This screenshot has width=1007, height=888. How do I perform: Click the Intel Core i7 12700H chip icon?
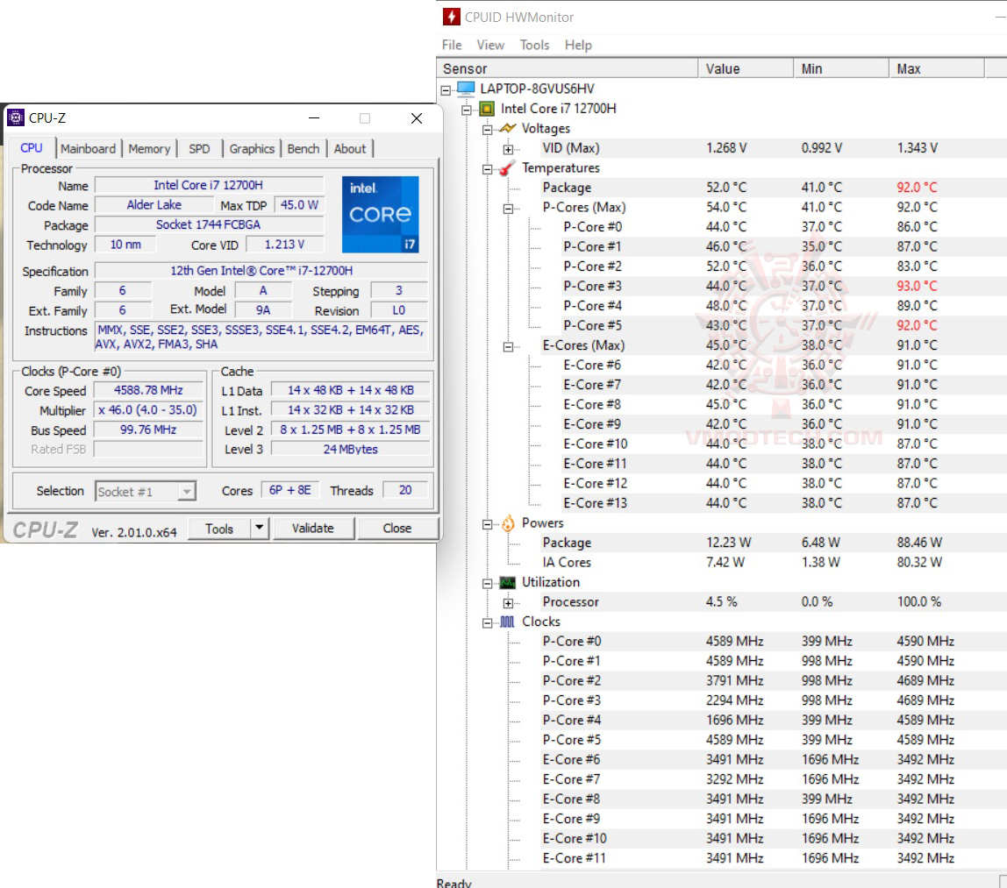488,109
